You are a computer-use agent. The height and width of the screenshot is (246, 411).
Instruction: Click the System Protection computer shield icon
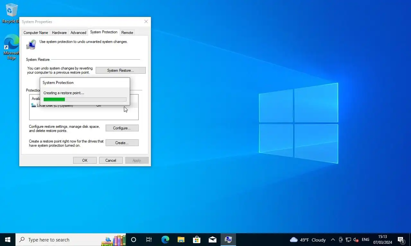(x=31, y=45)
